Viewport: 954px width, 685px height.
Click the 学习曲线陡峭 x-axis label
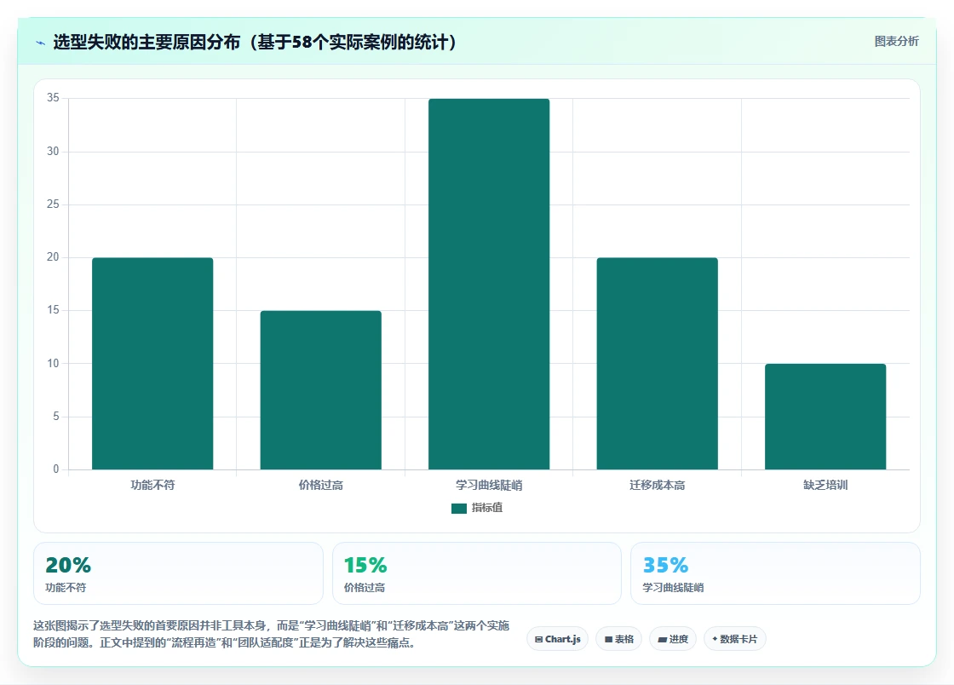tap(489, 485)
